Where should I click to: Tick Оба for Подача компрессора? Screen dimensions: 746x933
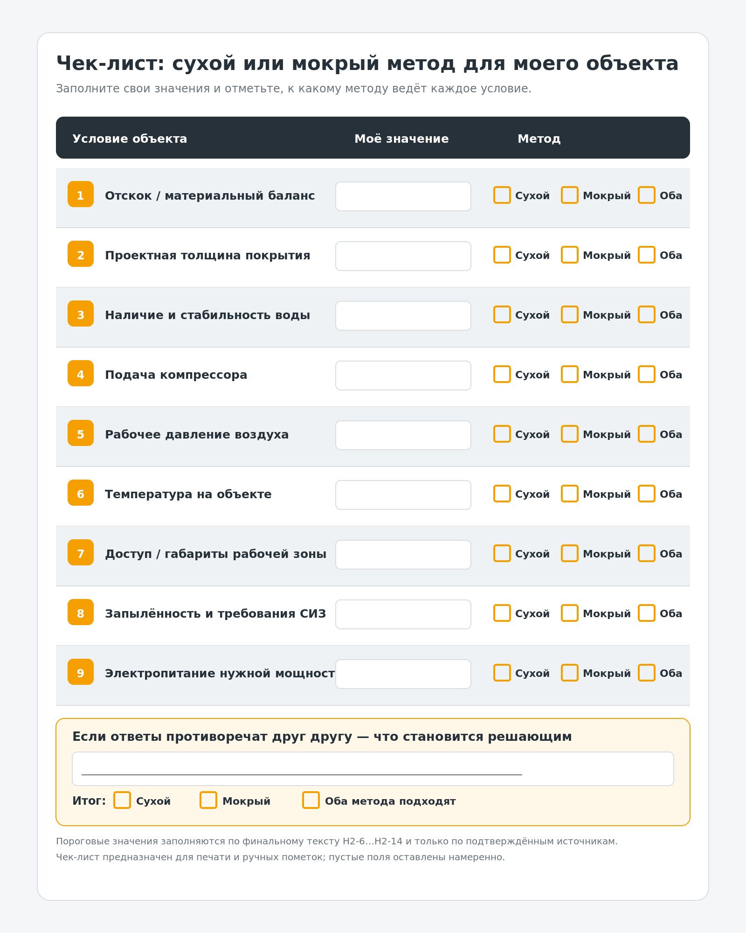click(x=647, y=374)
